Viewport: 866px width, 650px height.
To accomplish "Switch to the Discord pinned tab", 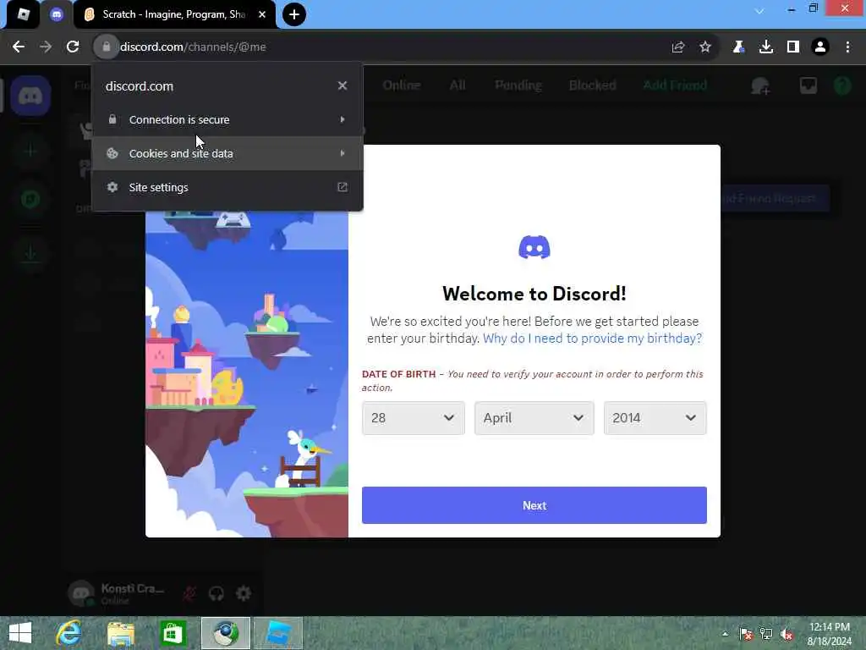I will click(57, 14).
